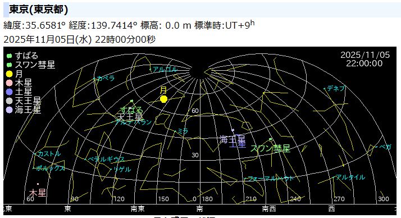This screenshot has width=401, height=218.
Task: Click the すばる text in the legend
Action: pyautogui.click(x=26, y=56)
